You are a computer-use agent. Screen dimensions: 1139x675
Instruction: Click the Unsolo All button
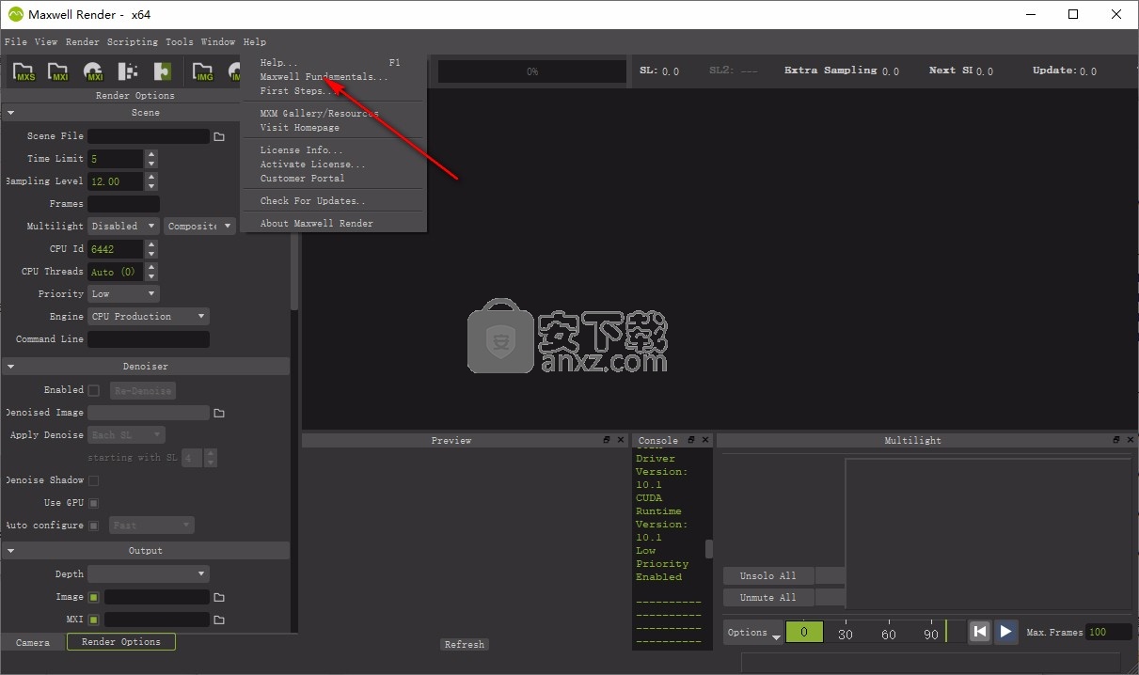[767, 575]
